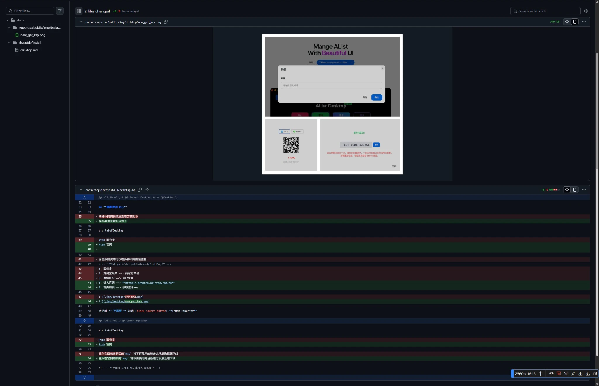Open the desktop.alistgo.com/zh link
This screenshot has height=386, width=599.
pos(148,283)
